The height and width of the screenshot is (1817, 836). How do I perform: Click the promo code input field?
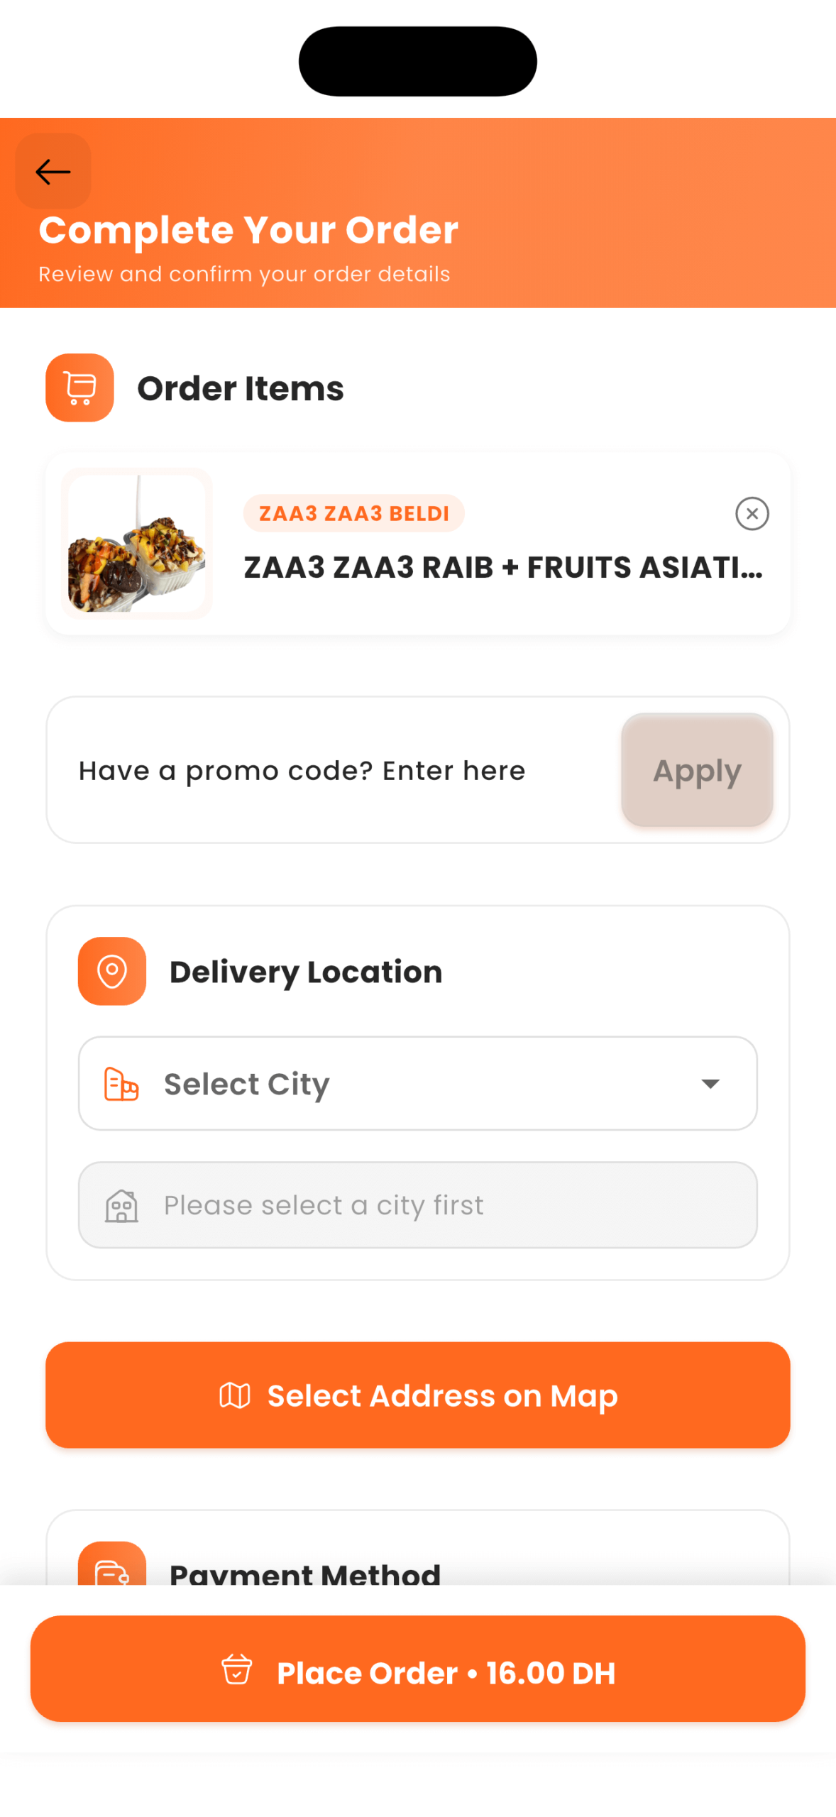[334, 770]
